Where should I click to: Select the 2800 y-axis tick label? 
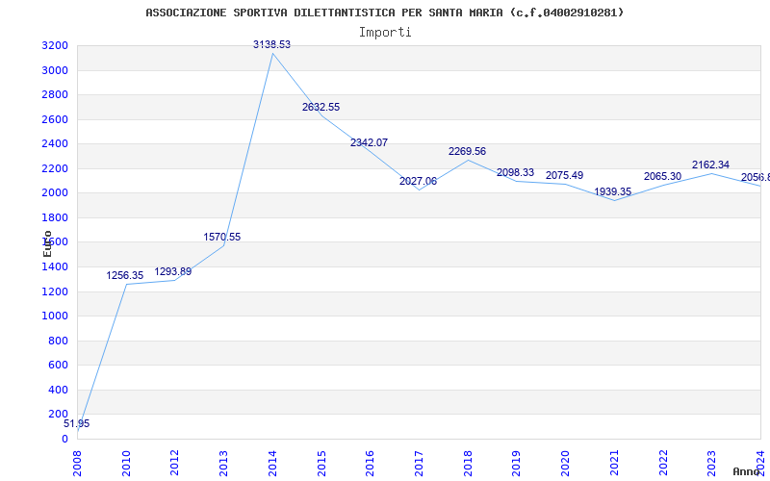click(x=56, y=94)
